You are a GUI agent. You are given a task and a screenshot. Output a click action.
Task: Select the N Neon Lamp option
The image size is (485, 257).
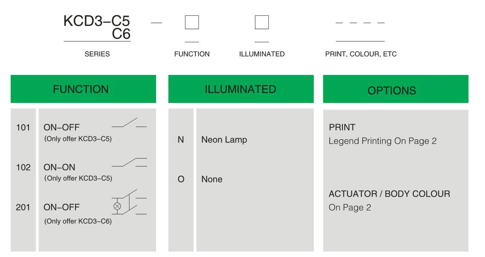coord(212,140)
